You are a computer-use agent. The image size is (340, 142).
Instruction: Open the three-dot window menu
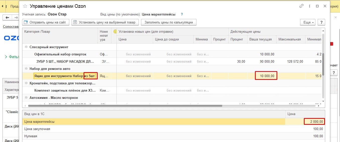pyautogui.click(x=309, y=6)
